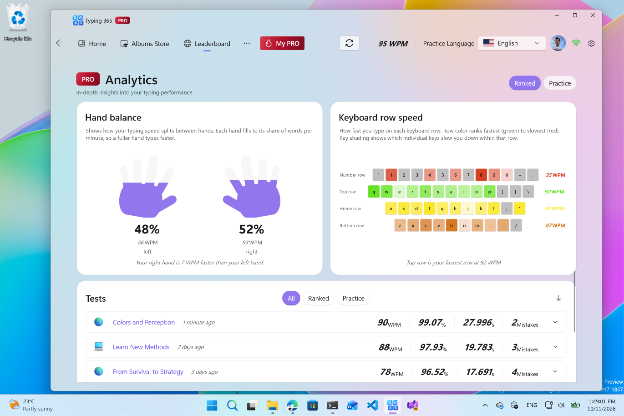The height and width of the screenshot is (416, 624).
Task: Click the Typing 365 taskbar icon
Action: pos(392,405)
